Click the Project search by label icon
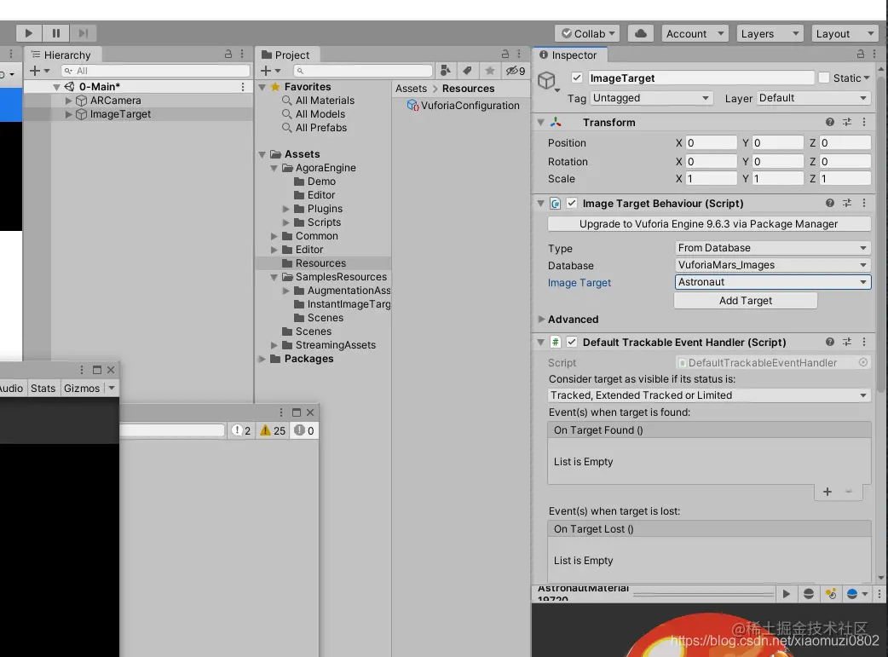 [467, 71]
